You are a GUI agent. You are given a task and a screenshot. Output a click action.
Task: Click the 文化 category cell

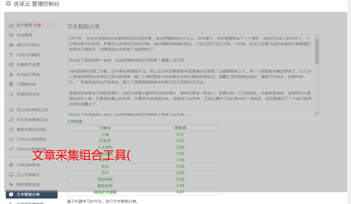105,166
